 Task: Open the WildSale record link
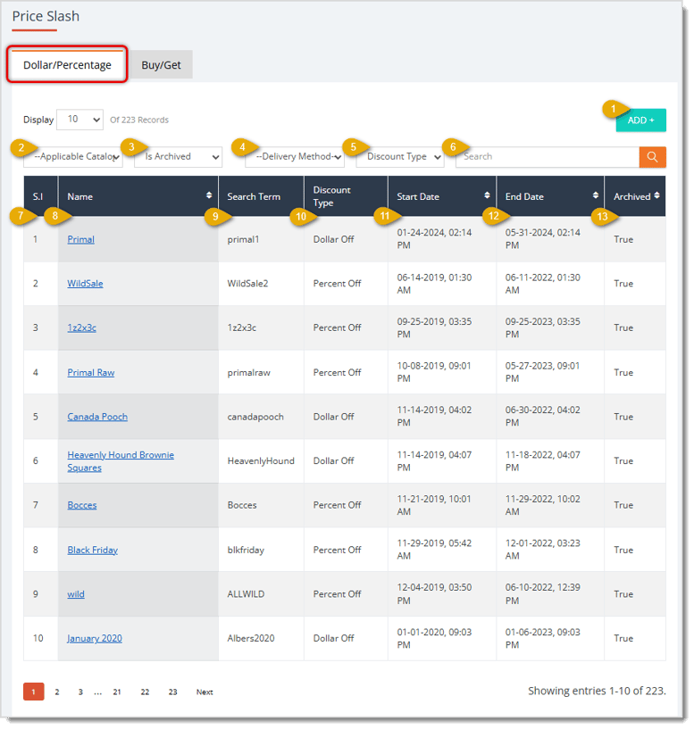pos(85,284)
